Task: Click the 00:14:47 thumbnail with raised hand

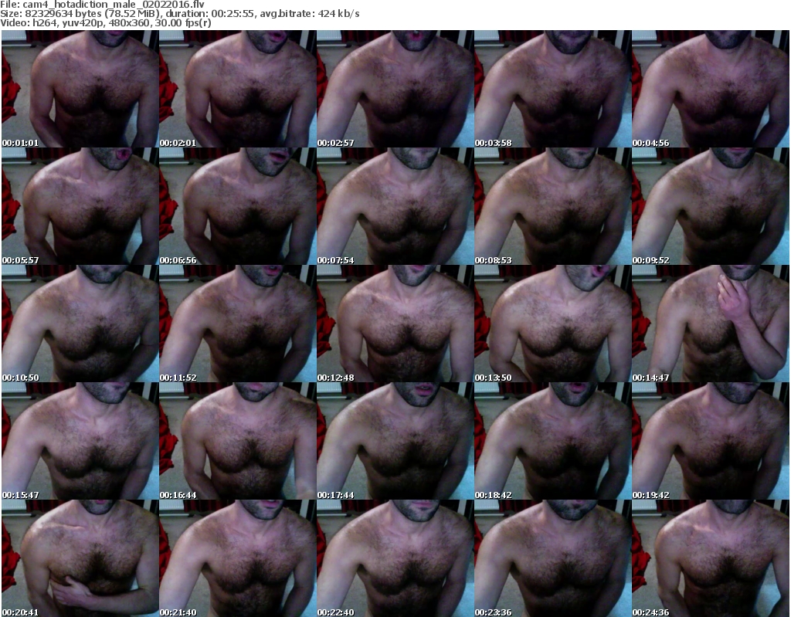Action: 711,324
